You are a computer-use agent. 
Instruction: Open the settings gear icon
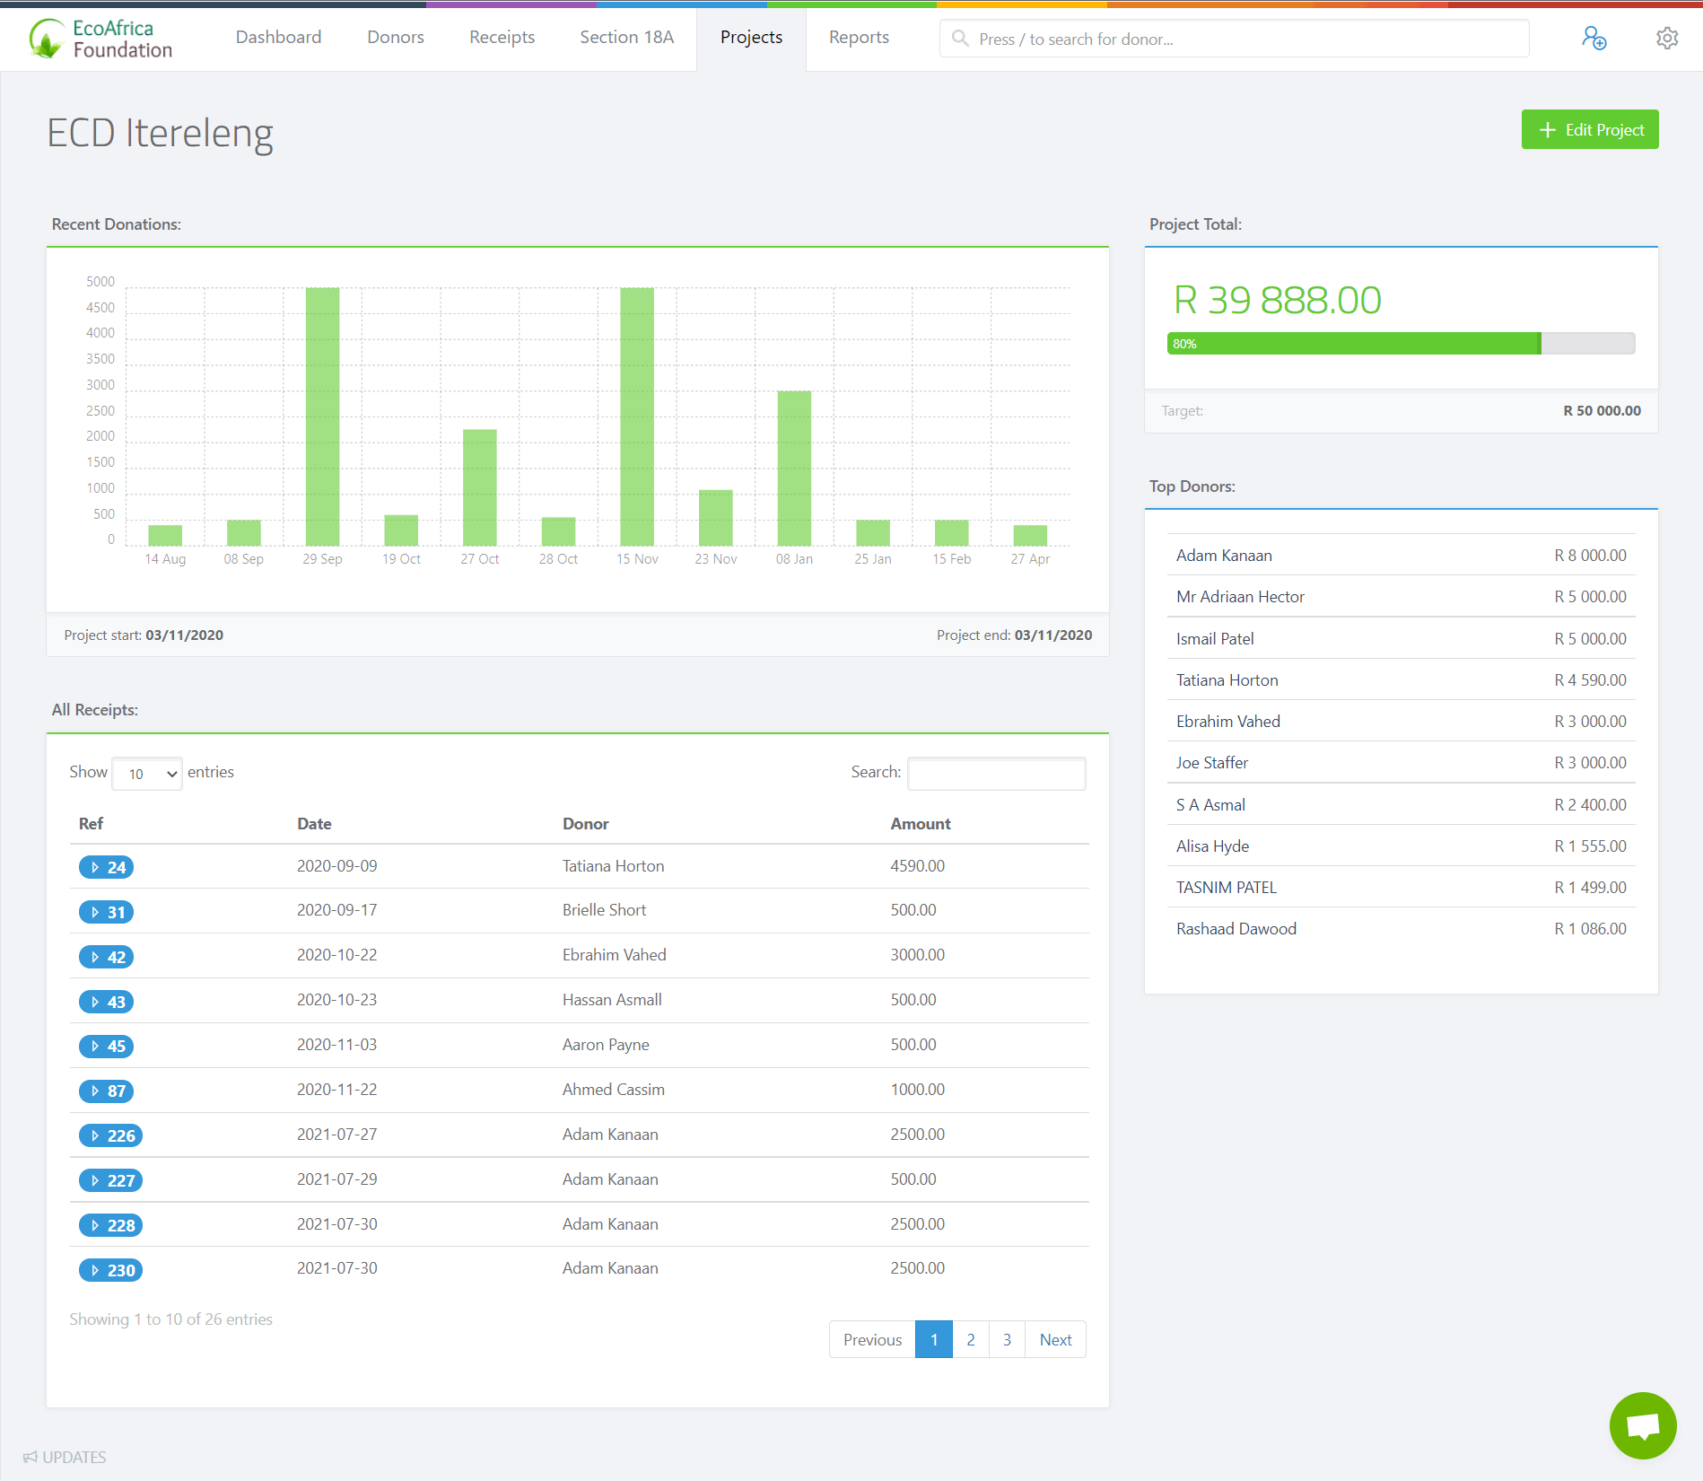(x=1667, y=38)
